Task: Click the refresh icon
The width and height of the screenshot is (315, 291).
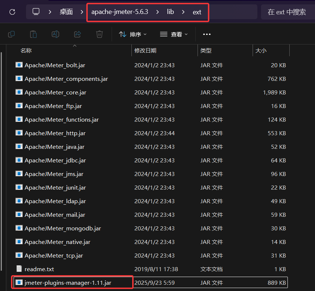Action: click(x=12, y=12)
